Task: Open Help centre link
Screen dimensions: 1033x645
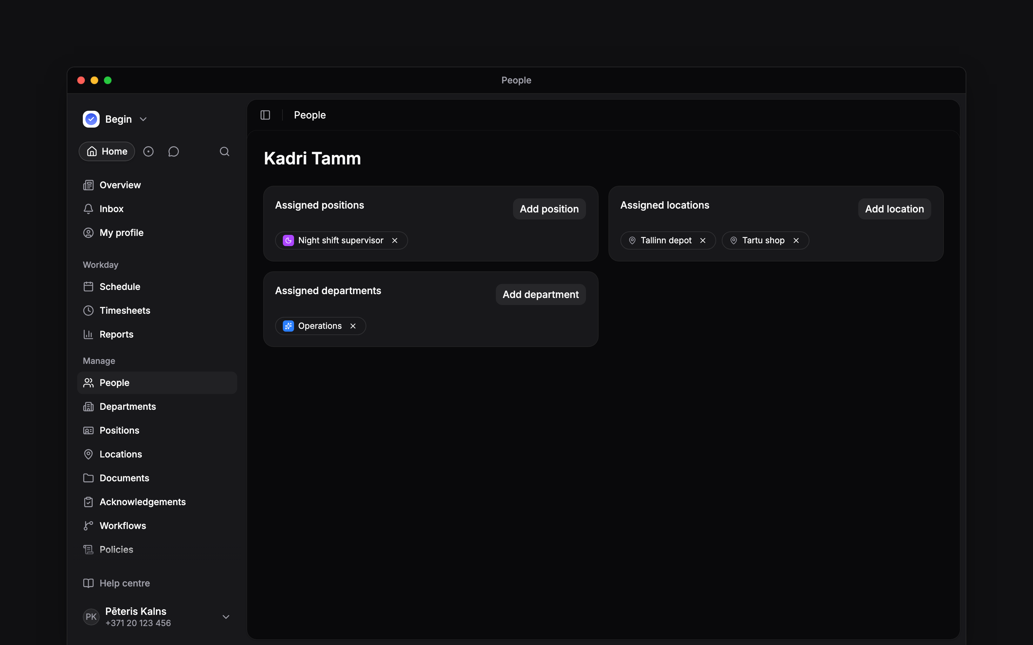Action: point(157,583)
